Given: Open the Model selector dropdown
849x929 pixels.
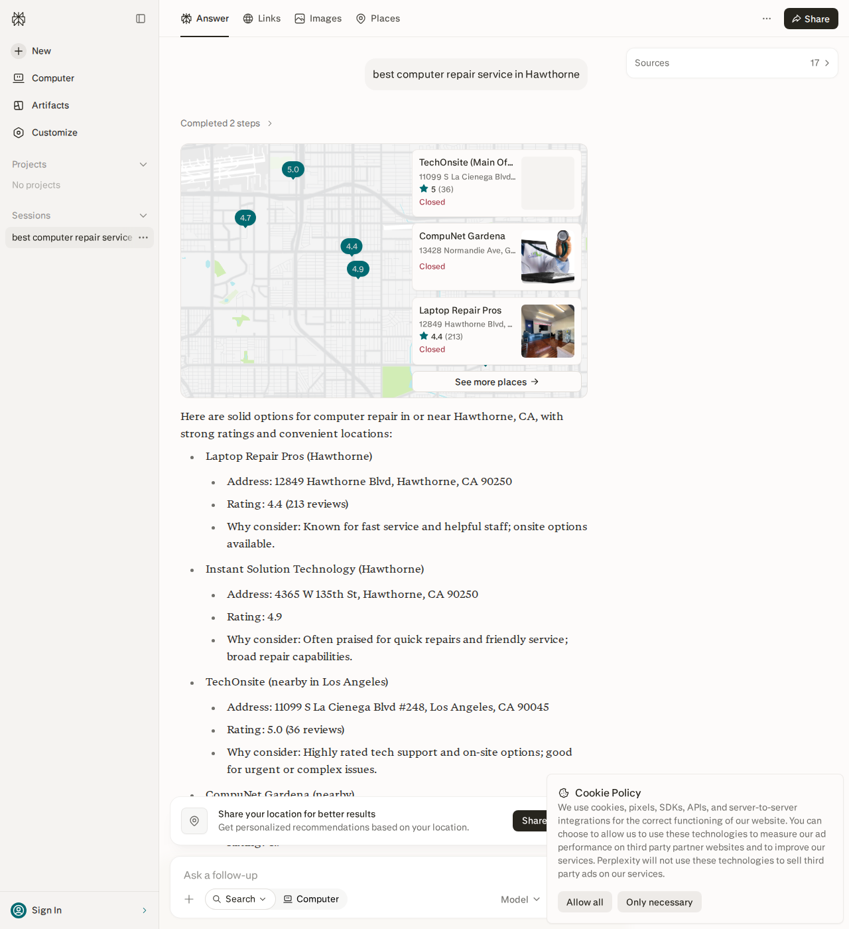Looking at the screenshot, I should 521,899.
